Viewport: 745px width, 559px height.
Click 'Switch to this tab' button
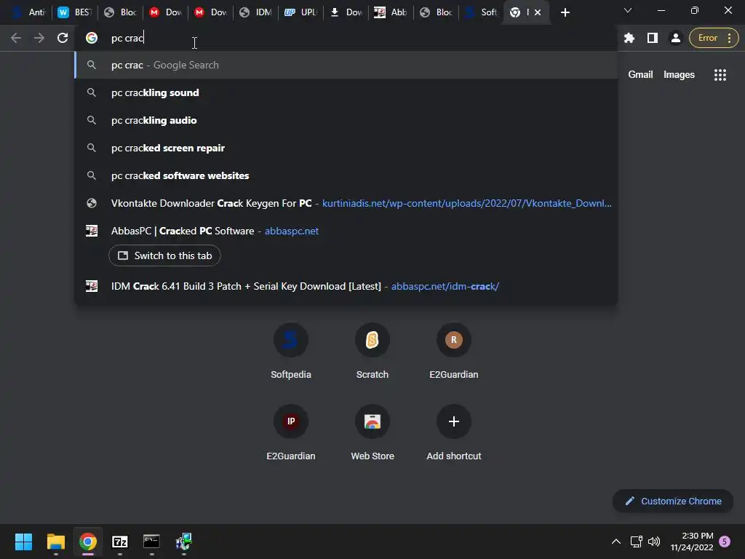(164, 255)
